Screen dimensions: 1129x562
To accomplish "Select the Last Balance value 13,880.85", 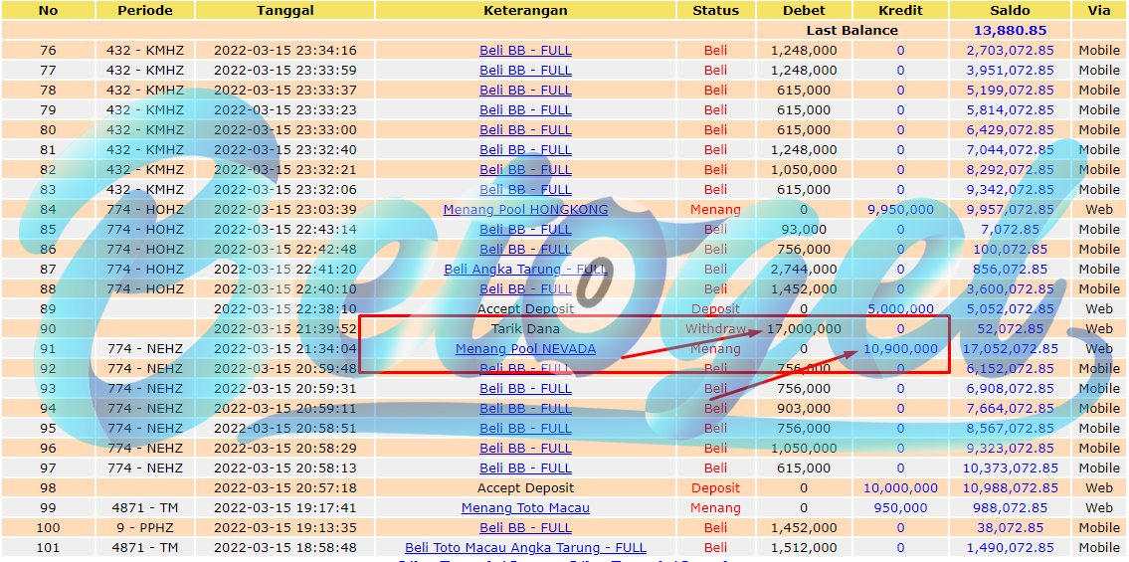I will point(1011,30).
